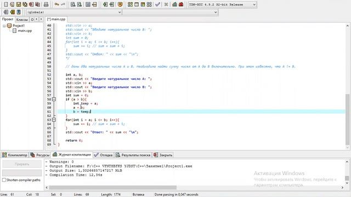Open the Ресурсы bottom tab

pyautogui.click(x=40, y=155)
